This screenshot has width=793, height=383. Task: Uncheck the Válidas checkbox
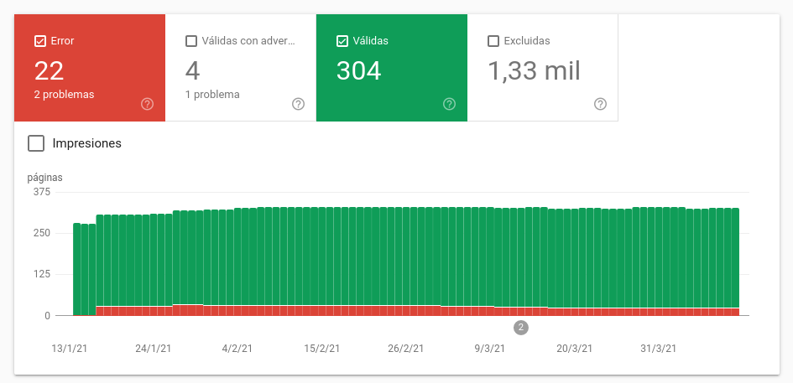pos(342,40)
